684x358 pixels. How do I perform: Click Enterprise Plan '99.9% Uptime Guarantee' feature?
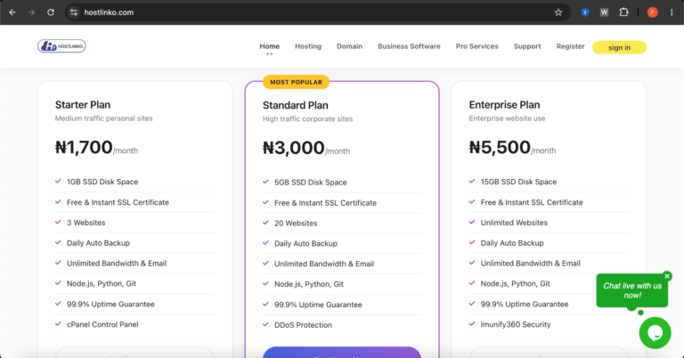coord(525,304)
